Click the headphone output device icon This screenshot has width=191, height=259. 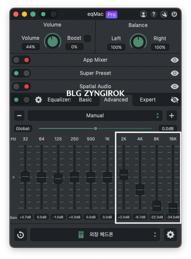click(x=81, y=235)
